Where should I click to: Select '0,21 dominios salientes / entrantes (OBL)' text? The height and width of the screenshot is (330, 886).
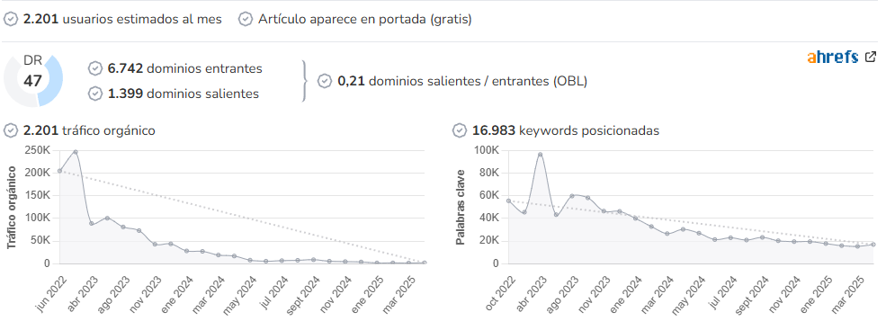click(x=462, y=81)
